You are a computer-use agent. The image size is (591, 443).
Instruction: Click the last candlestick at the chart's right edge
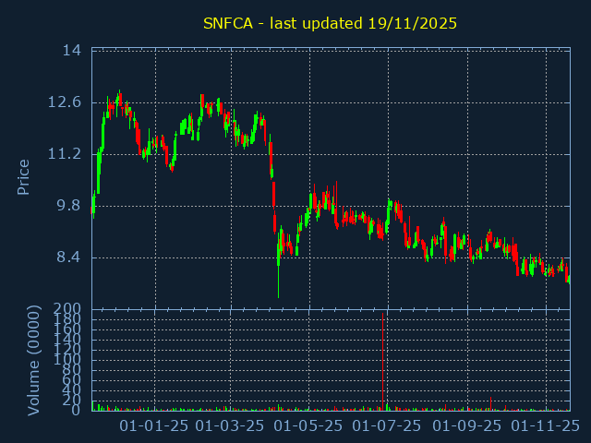(568, 278)
